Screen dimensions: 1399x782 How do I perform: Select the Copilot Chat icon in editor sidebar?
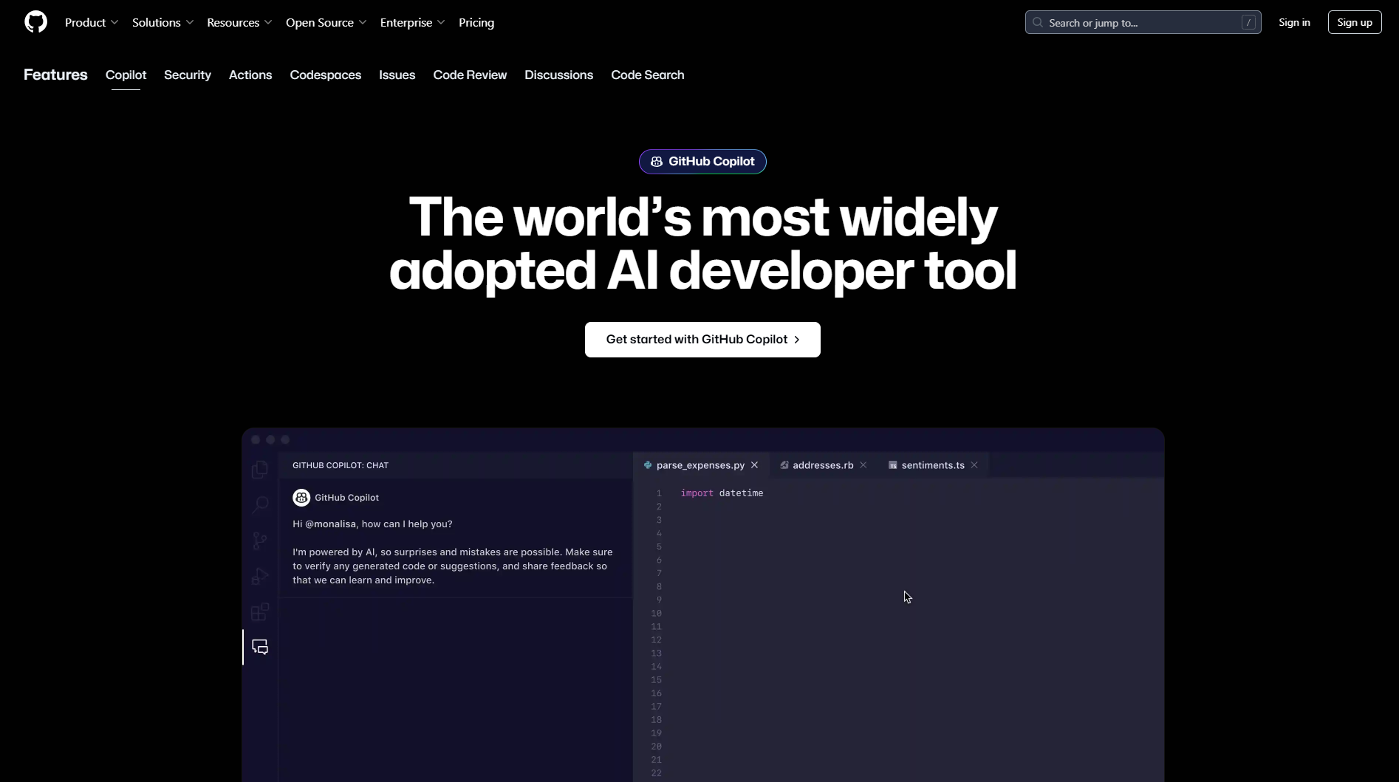(260, 647)
